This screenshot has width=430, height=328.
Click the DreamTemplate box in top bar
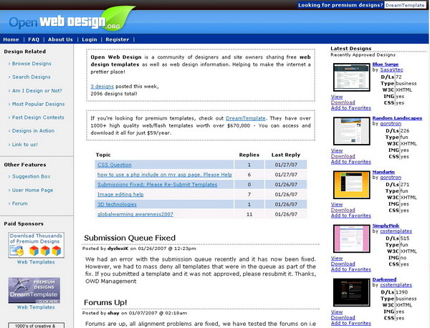405,5
